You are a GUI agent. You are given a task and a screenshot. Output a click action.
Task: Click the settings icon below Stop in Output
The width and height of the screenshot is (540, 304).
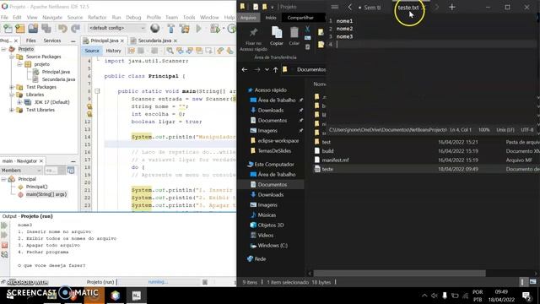point(4,255)
